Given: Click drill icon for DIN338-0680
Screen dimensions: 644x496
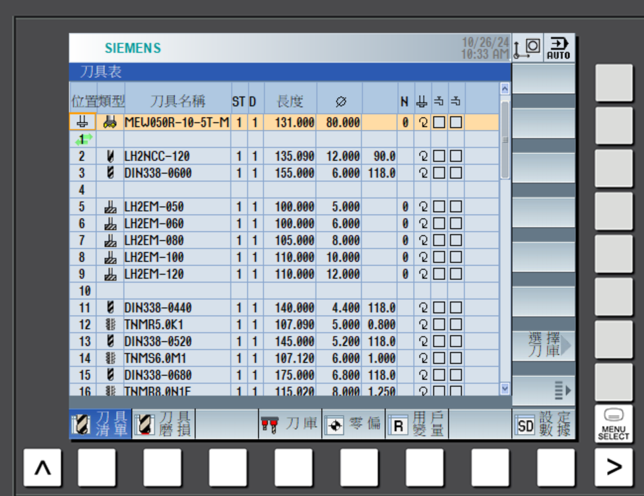Looking at the screenshot, I should [110, 374].
